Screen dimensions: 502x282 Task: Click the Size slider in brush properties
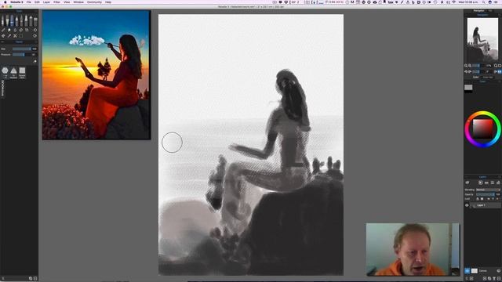pyautogui.click(x=21, y=49)
